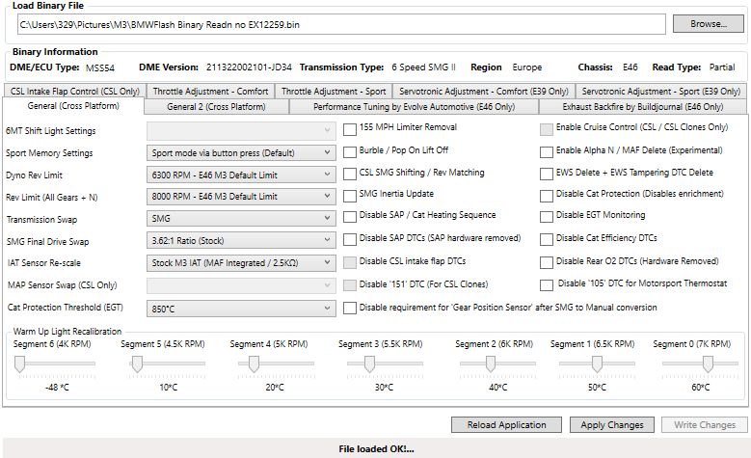Click the MSS54 DME/ECU type value

(100, 68)
